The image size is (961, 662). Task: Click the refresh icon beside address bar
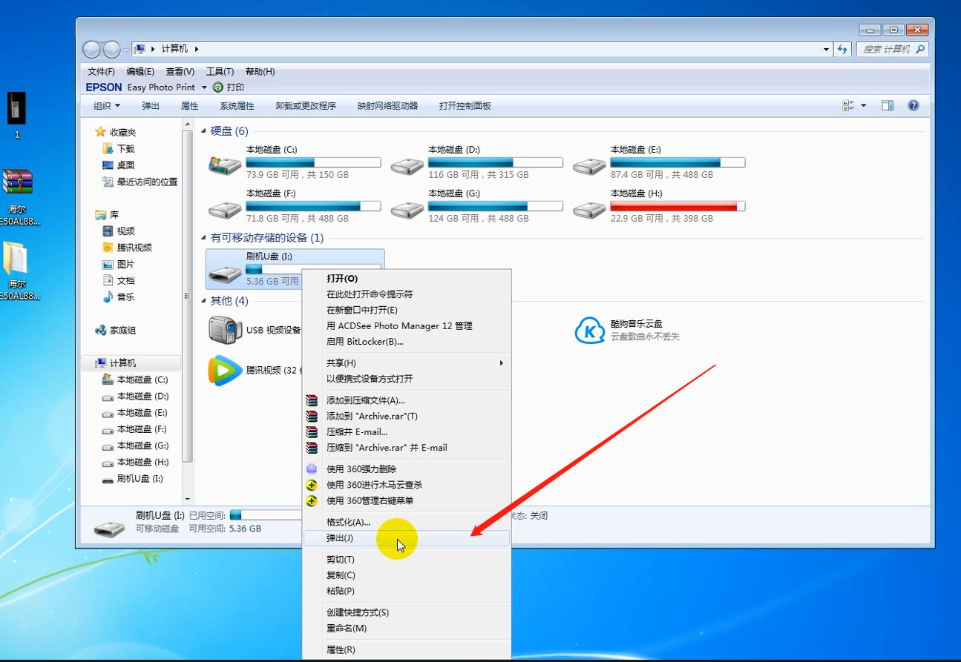(842, 49)
